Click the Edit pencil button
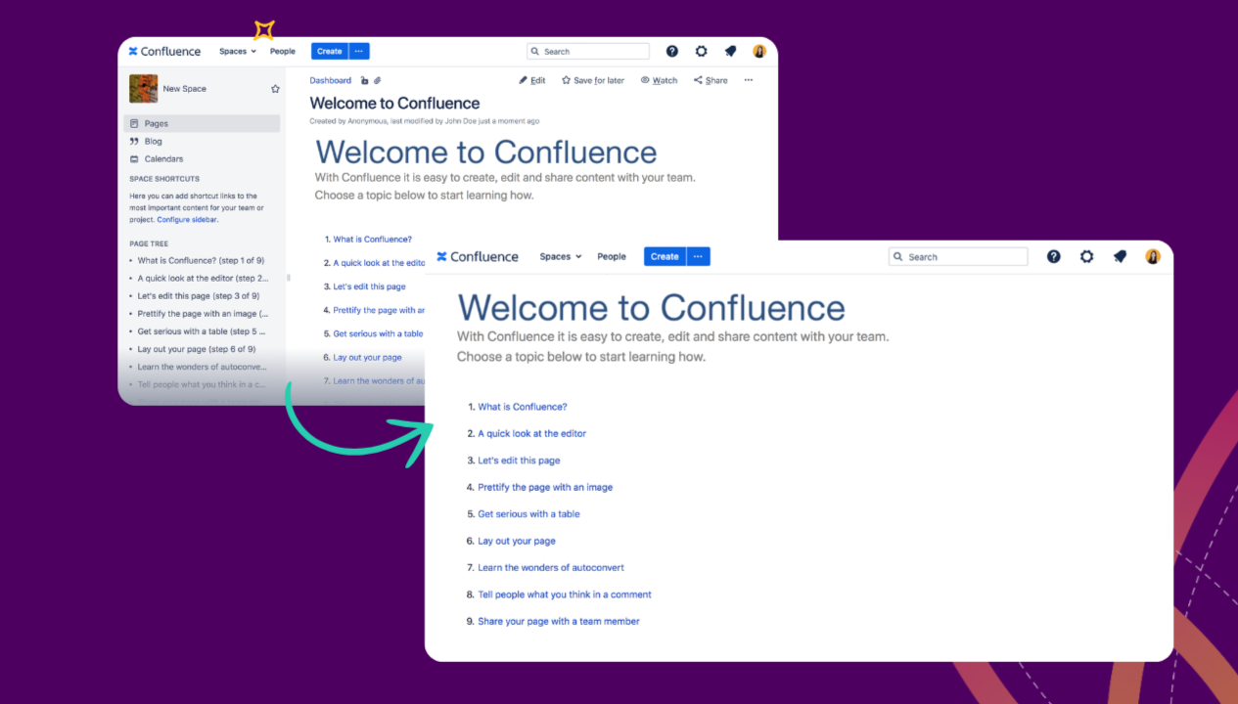 coord(532,80)
